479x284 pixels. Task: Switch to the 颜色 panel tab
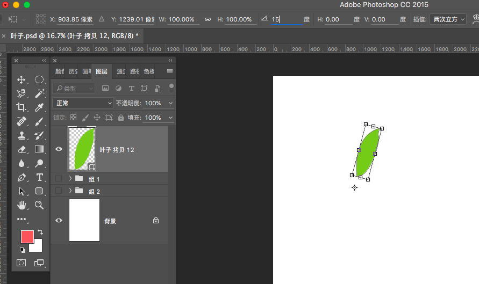click(x=60, y=71)
